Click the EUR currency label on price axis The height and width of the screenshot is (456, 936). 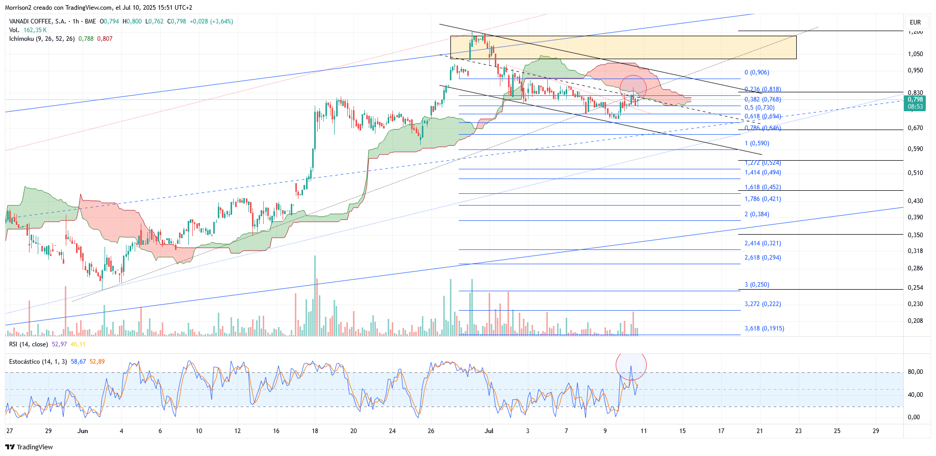click(915, 22)
